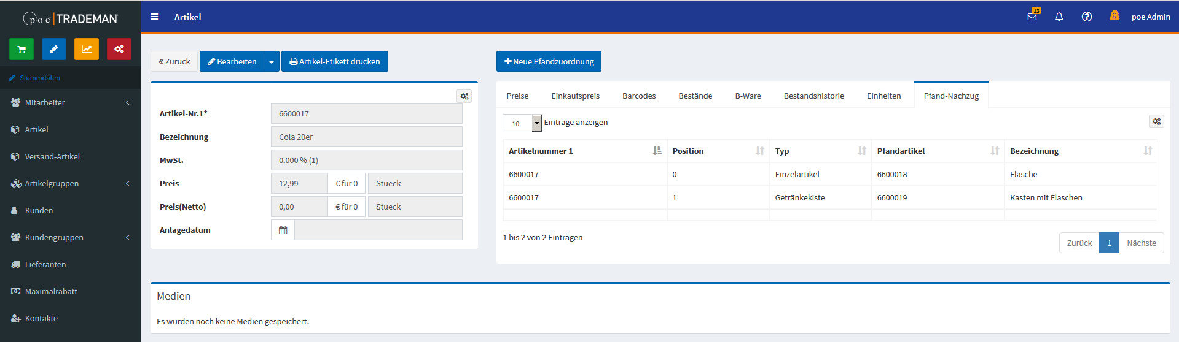Switch to the B-Ware tab
Viewport: 1179px width, 342px height.
click(748, 96)
